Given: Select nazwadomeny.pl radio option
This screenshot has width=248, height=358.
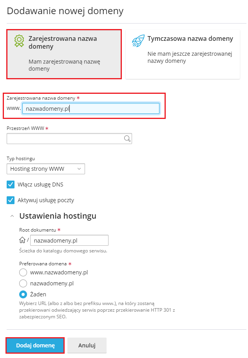Looking at the screenshot, I should point(23,283).
